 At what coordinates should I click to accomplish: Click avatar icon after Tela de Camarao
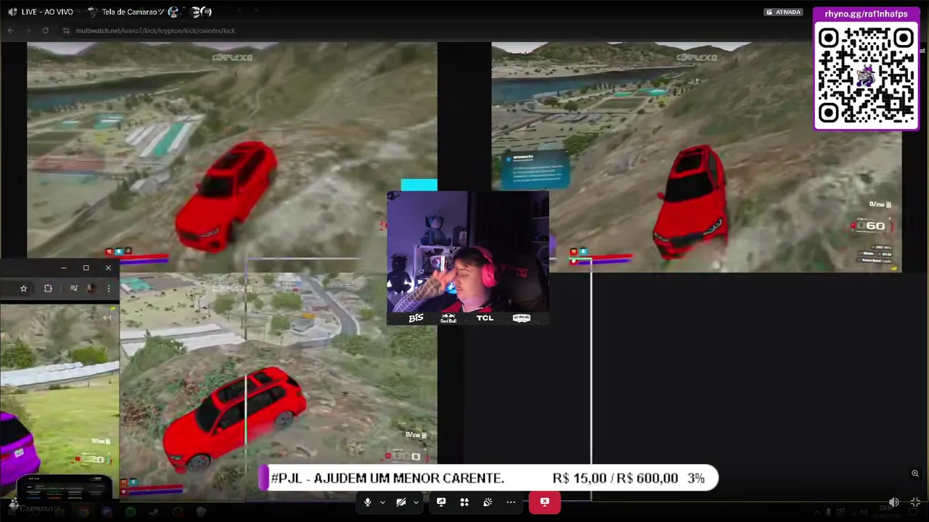pos(173,12)
